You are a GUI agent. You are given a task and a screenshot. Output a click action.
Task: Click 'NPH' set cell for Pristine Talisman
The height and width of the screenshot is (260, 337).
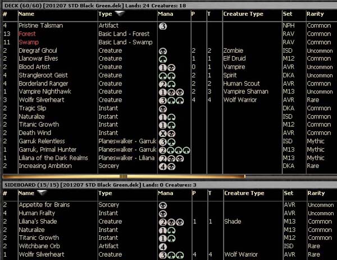(289, 25)
